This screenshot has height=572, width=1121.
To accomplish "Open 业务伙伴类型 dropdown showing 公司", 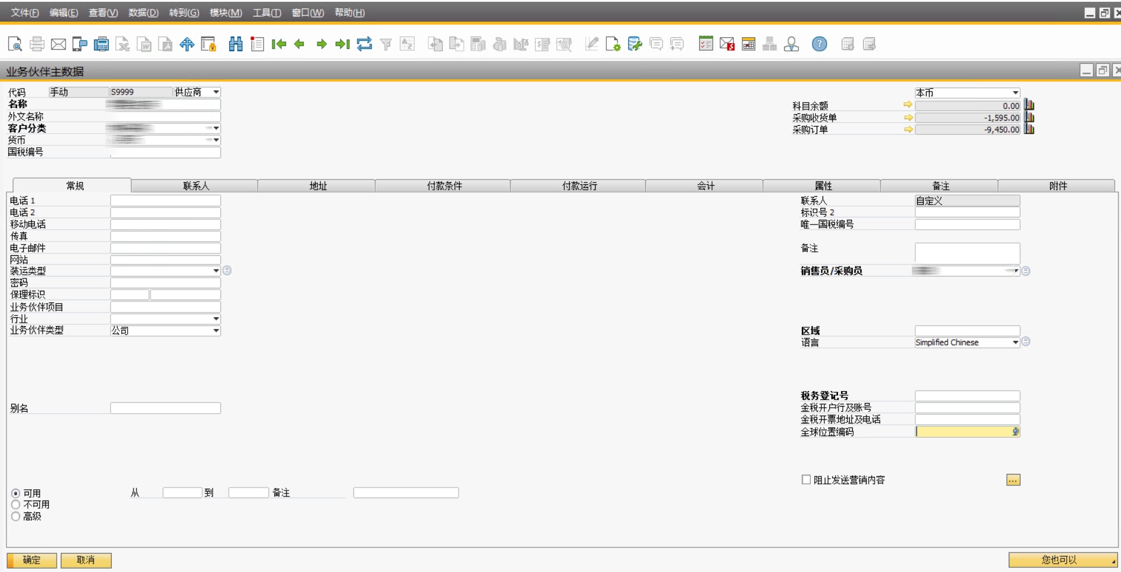I will [216, 330].
